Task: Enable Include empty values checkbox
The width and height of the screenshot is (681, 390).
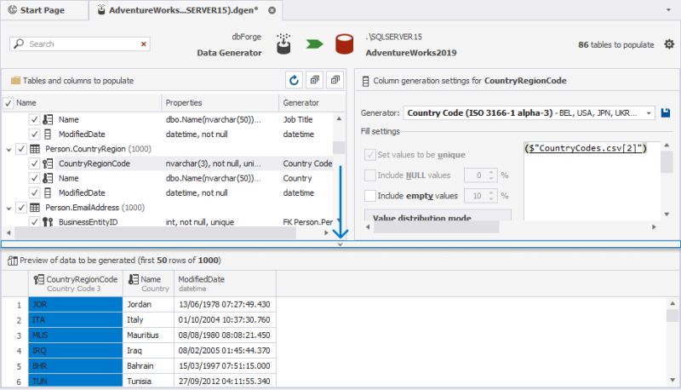Action: 370,196
